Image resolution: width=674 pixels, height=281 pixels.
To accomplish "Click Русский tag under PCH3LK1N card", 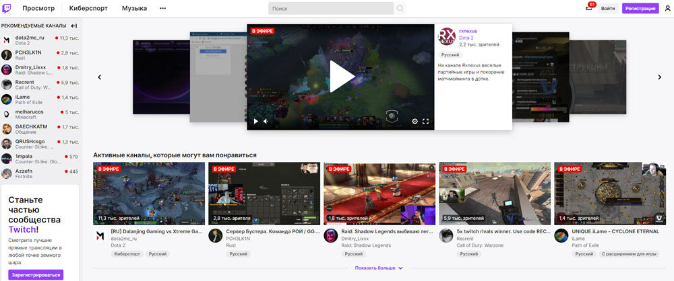I will [x=238, y=254].
